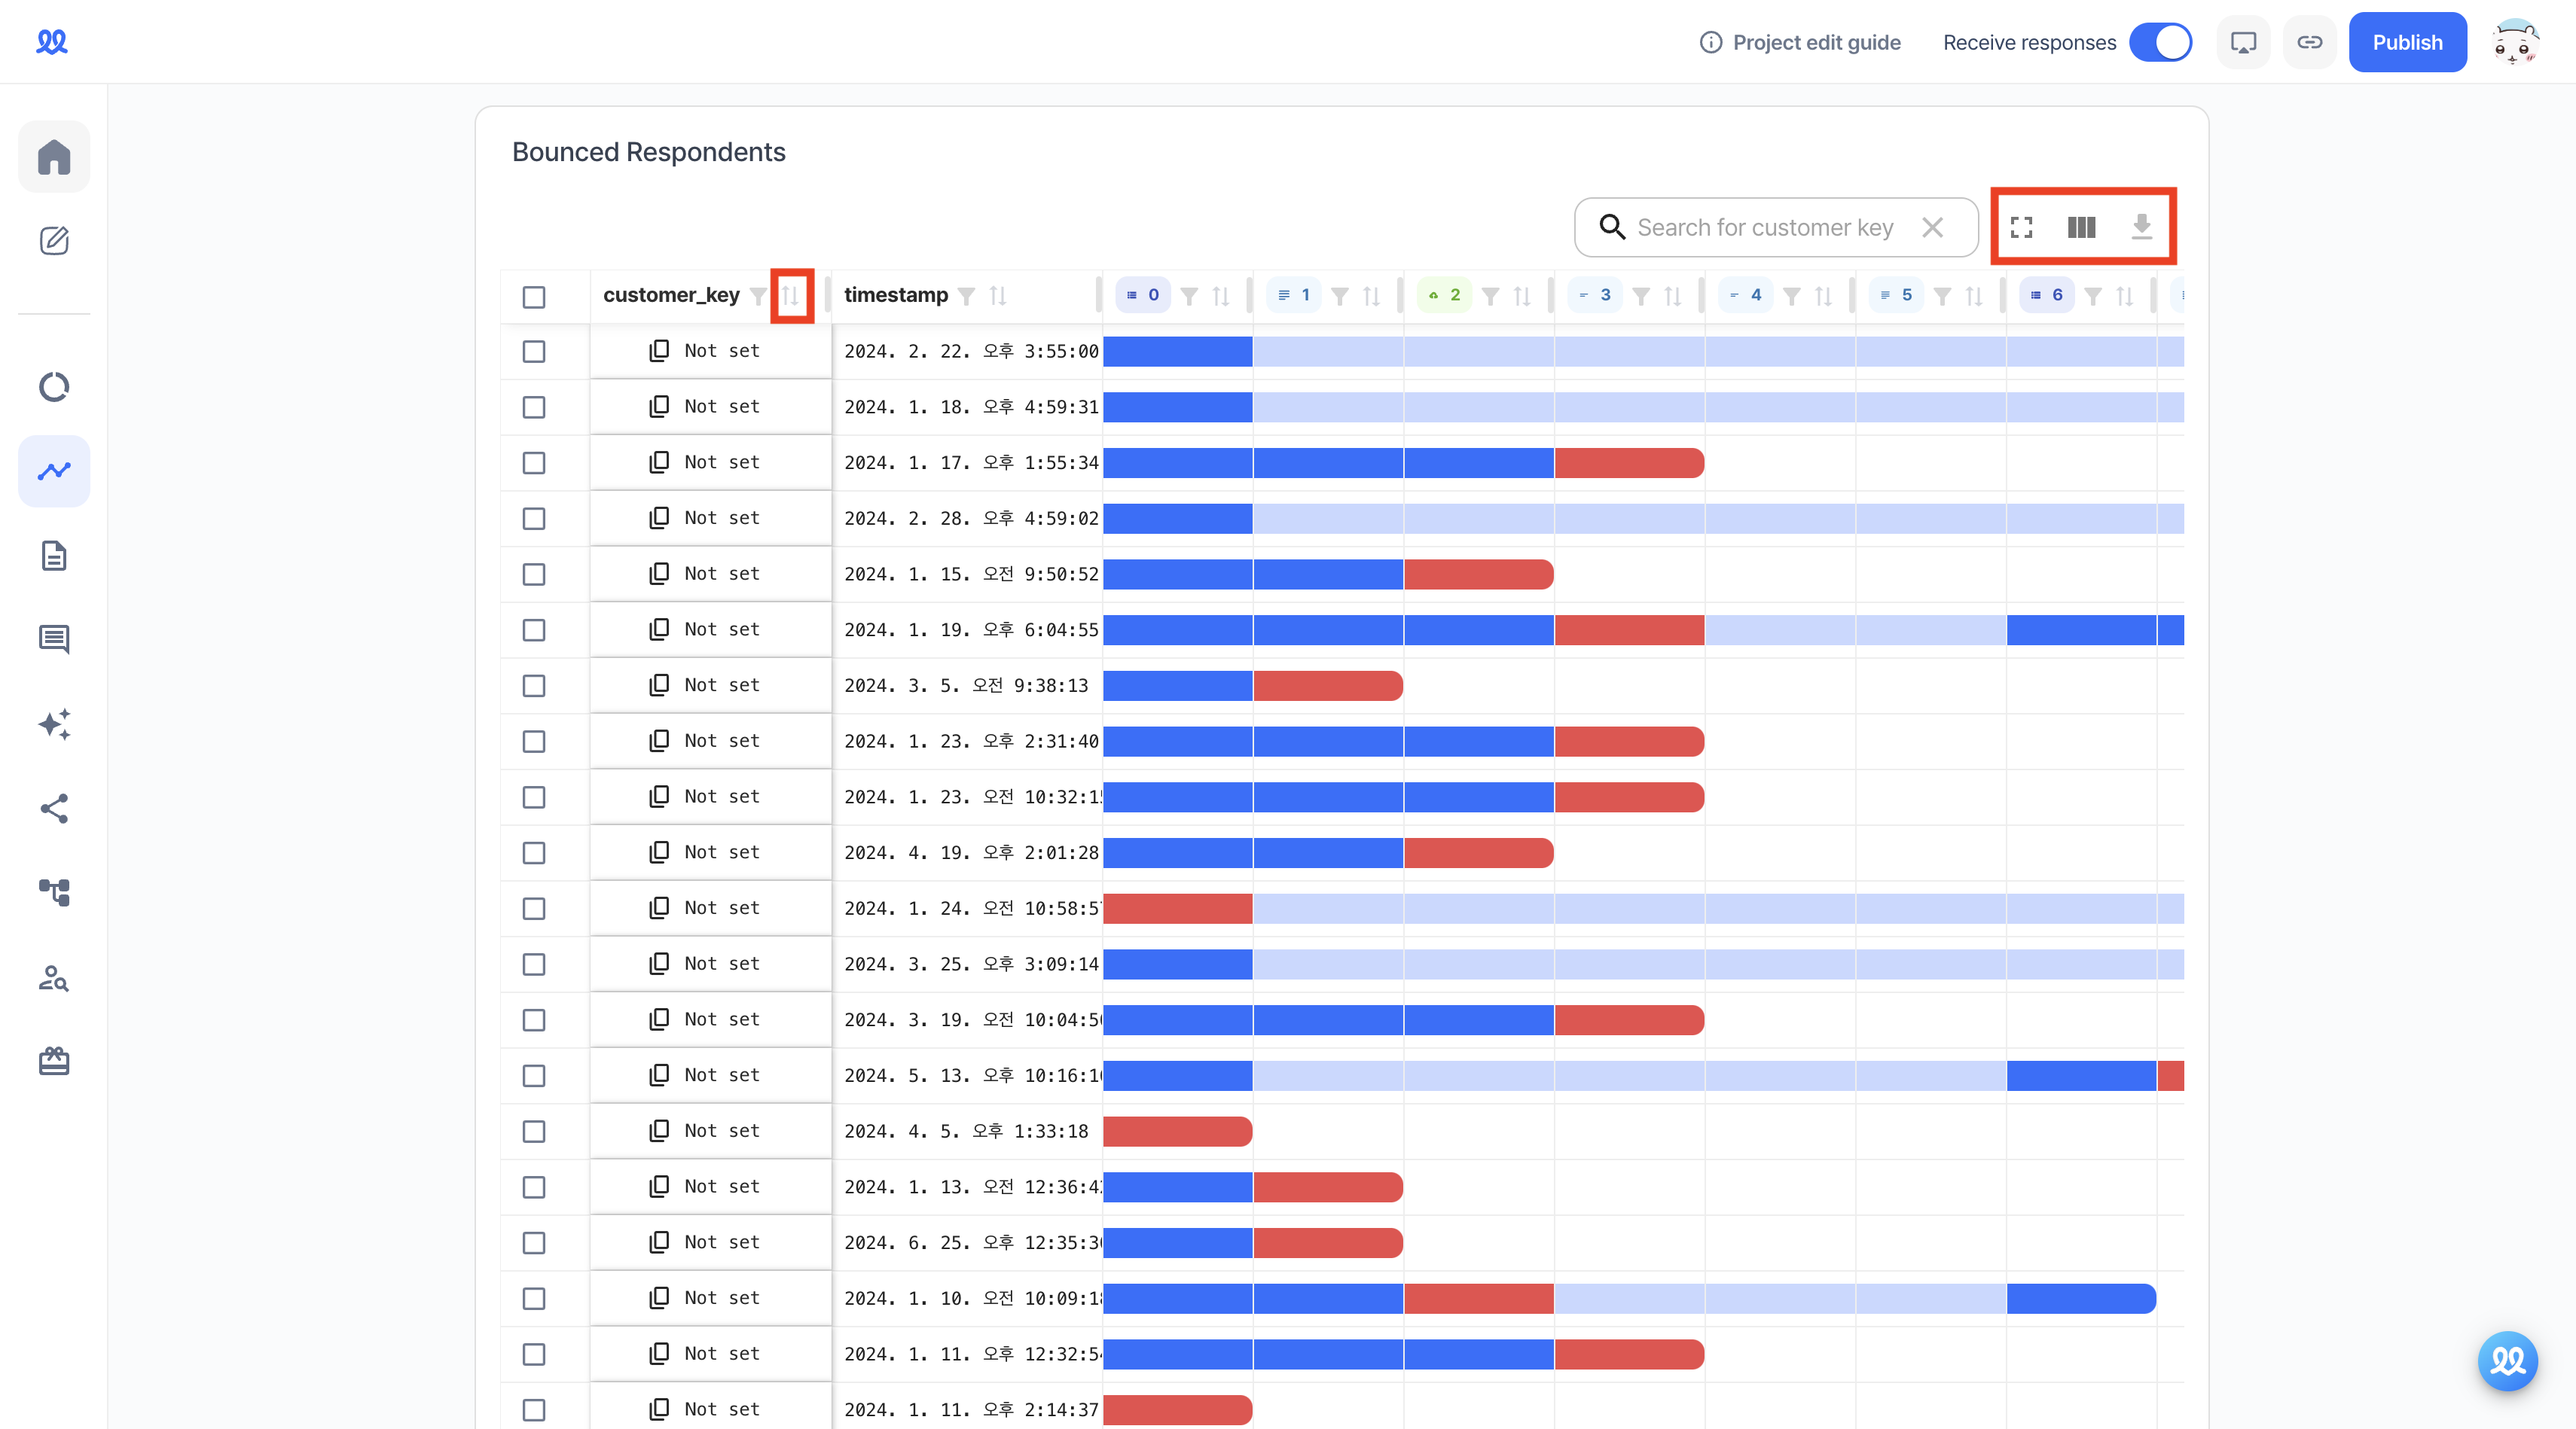Screen dimensions: 2576x1429
Task: Check the 2024. 2. 22. row
Action: (534, 352)
